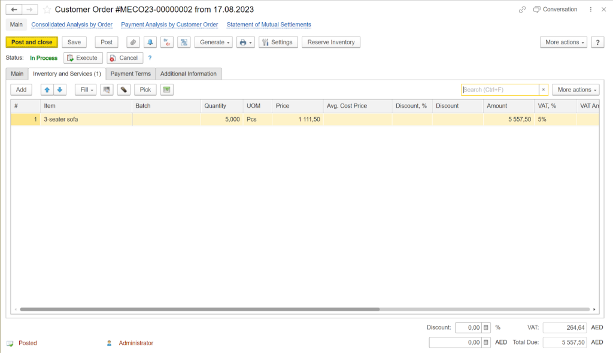Go forward with the right arrow
This screenshot has height=353, width=613.
pos(30,10)
